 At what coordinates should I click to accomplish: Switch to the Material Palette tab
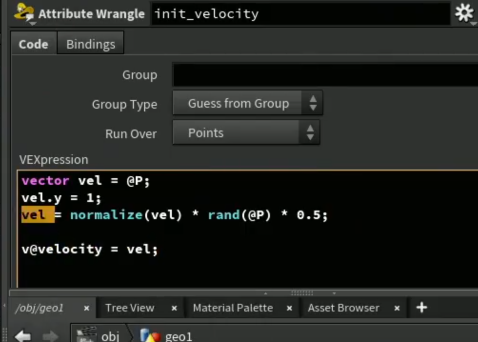233,308
